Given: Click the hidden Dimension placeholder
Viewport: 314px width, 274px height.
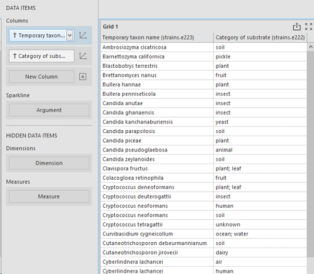Looking at the screenshot, I should 49,163.
